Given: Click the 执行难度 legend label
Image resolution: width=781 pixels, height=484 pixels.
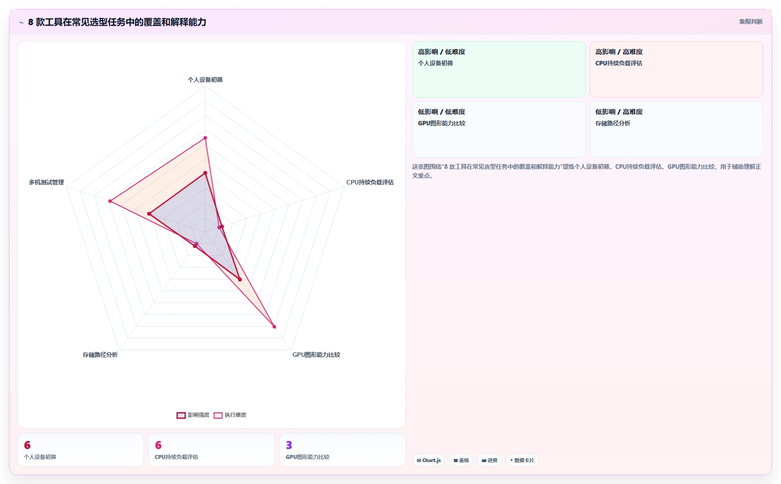Looking at the screenshot, I should tap(236, 415).
